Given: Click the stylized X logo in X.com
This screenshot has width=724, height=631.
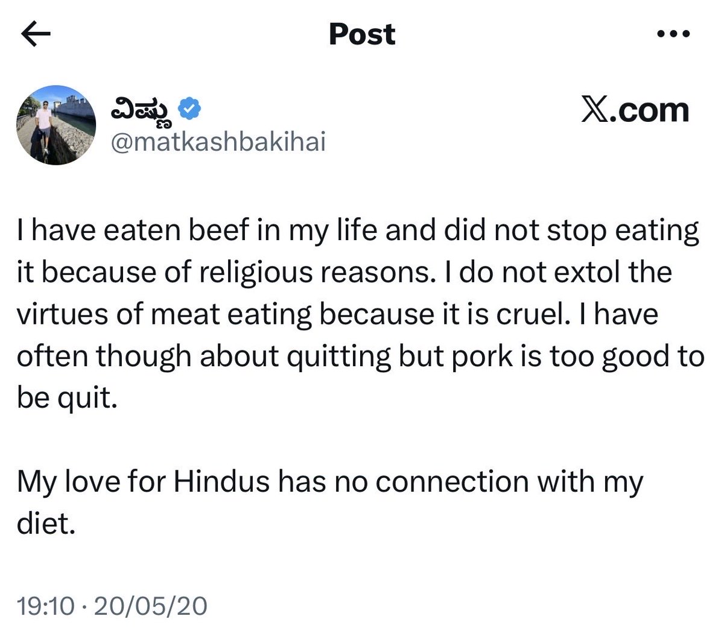Looking at the screenshot, I should tap(597, 110).
